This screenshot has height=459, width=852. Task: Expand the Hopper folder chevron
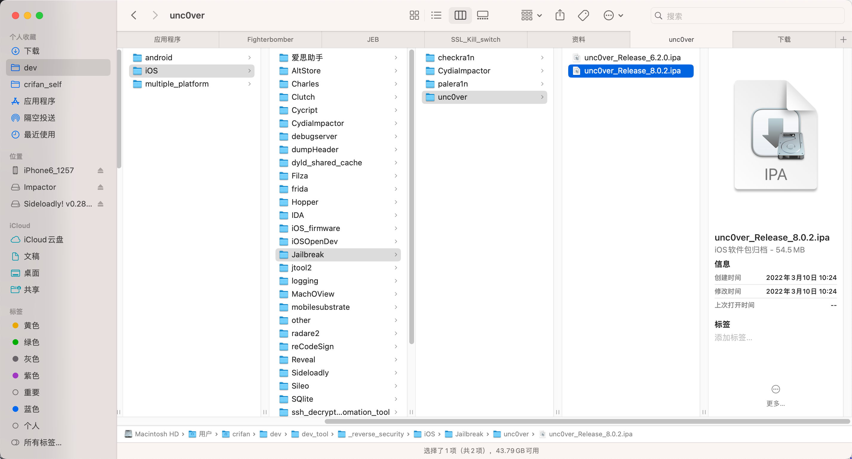[396, 202]
